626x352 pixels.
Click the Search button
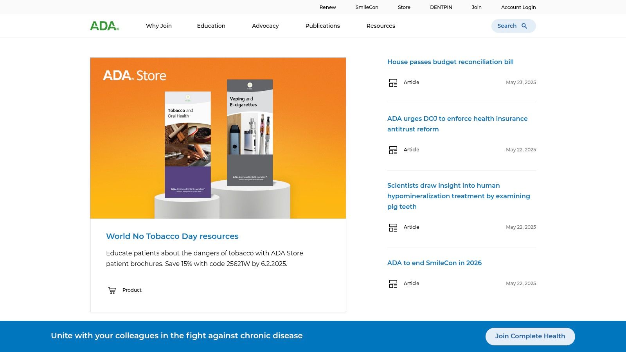click(513, 26)
